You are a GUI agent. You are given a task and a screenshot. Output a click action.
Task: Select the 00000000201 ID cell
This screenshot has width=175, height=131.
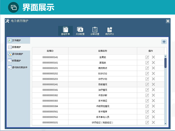[x=50, y=68]
